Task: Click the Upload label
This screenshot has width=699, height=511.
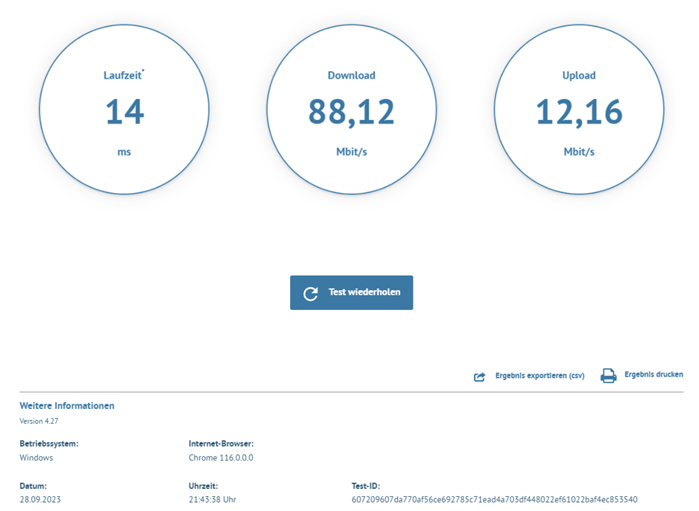Action: (x=578, y=75)
